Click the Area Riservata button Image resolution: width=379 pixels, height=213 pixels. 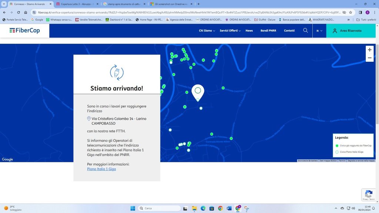pos(351,31)
